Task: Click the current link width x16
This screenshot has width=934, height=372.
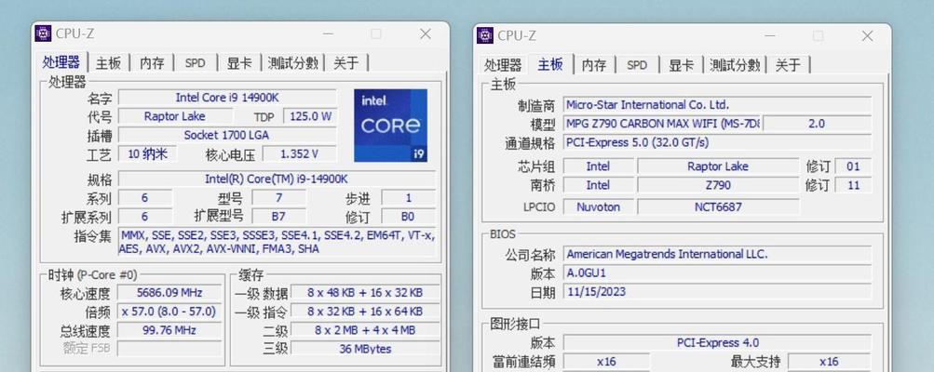Action: (x=606, y=361)
